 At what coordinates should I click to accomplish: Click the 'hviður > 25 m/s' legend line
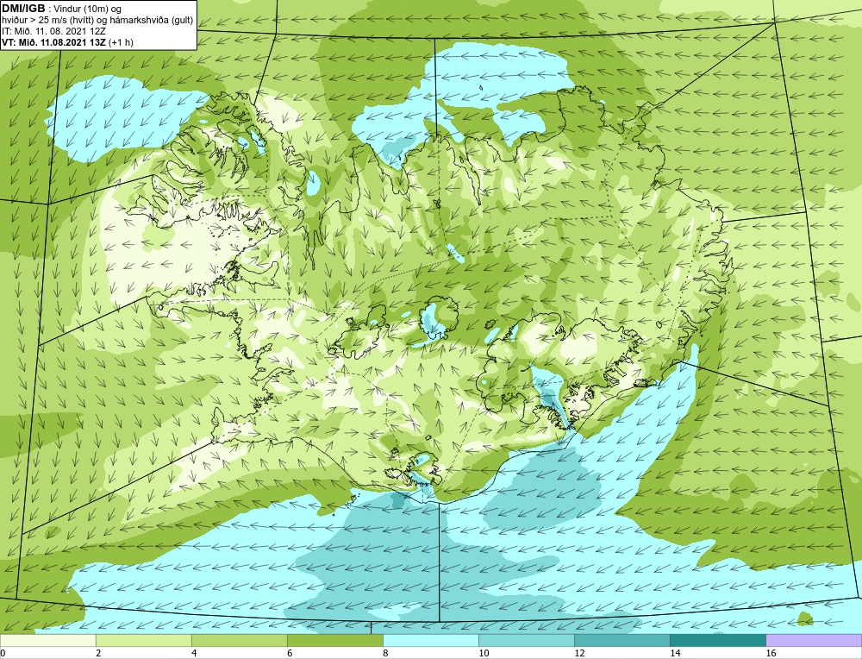[x=97, y=21]
